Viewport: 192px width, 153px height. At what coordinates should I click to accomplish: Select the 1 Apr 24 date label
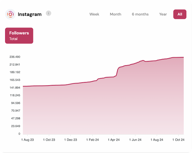coord(114,140)
